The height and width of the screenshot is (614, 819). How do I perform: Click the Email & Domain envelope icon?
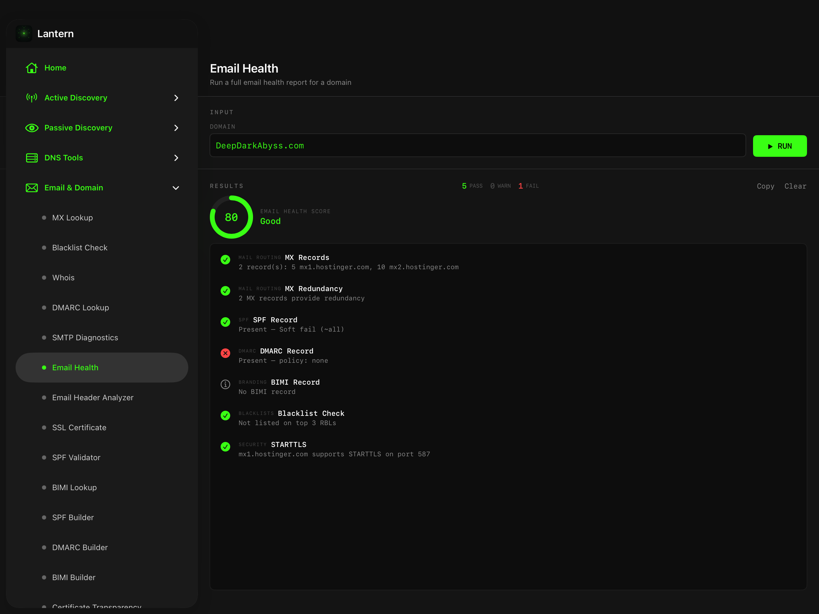[x=32, y=188]
